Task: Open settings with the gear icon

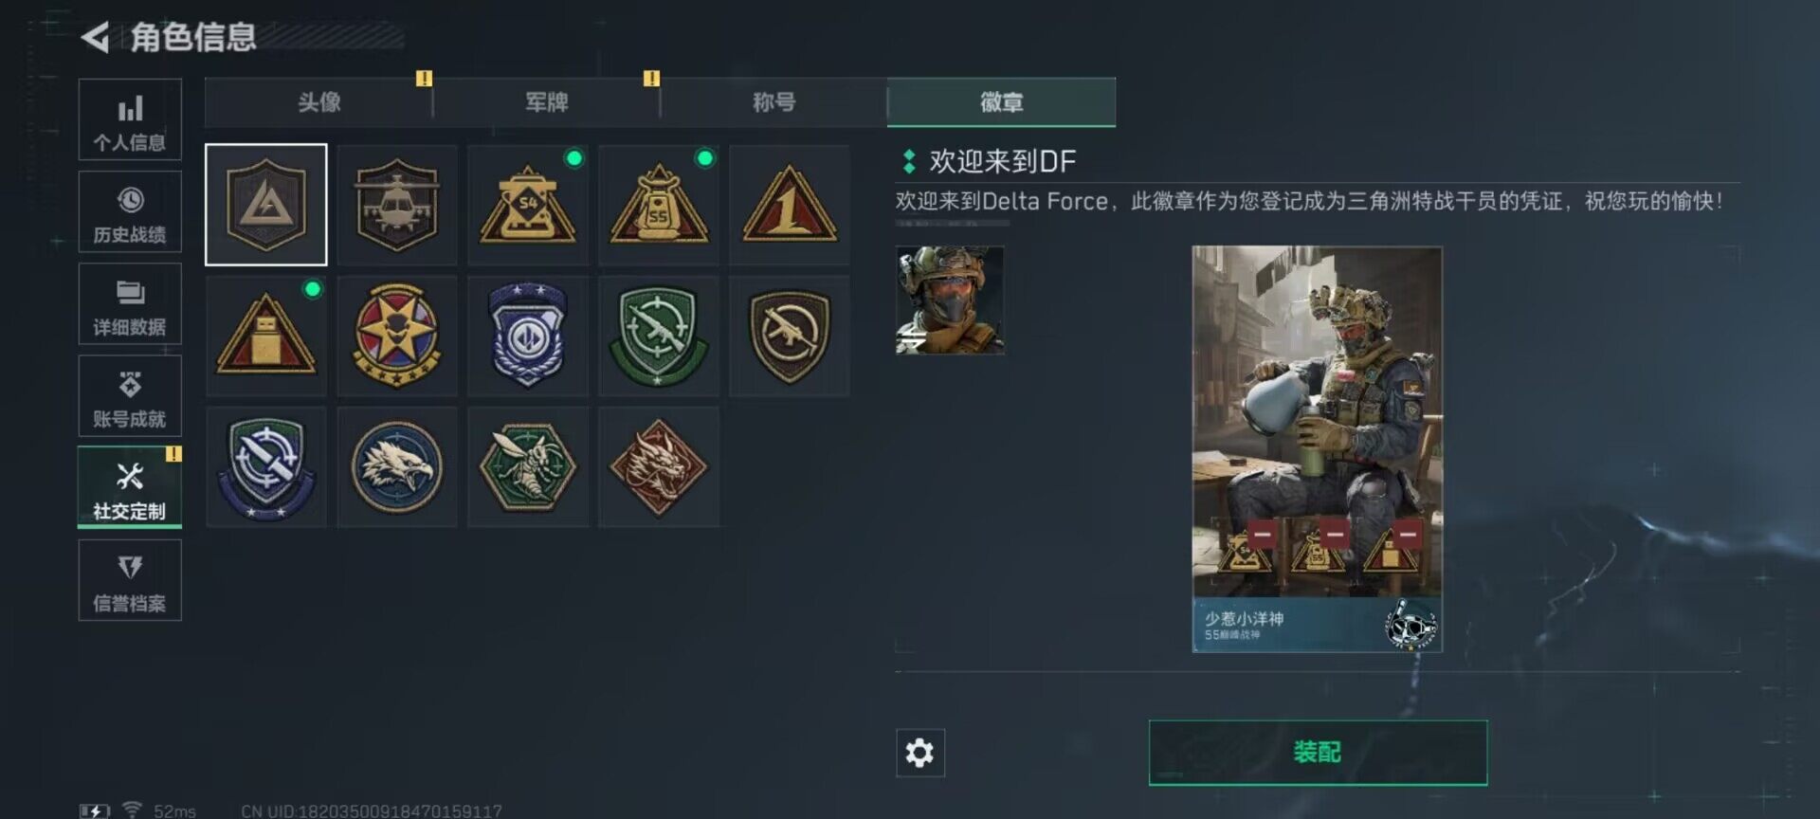Action: coord(919,753)
